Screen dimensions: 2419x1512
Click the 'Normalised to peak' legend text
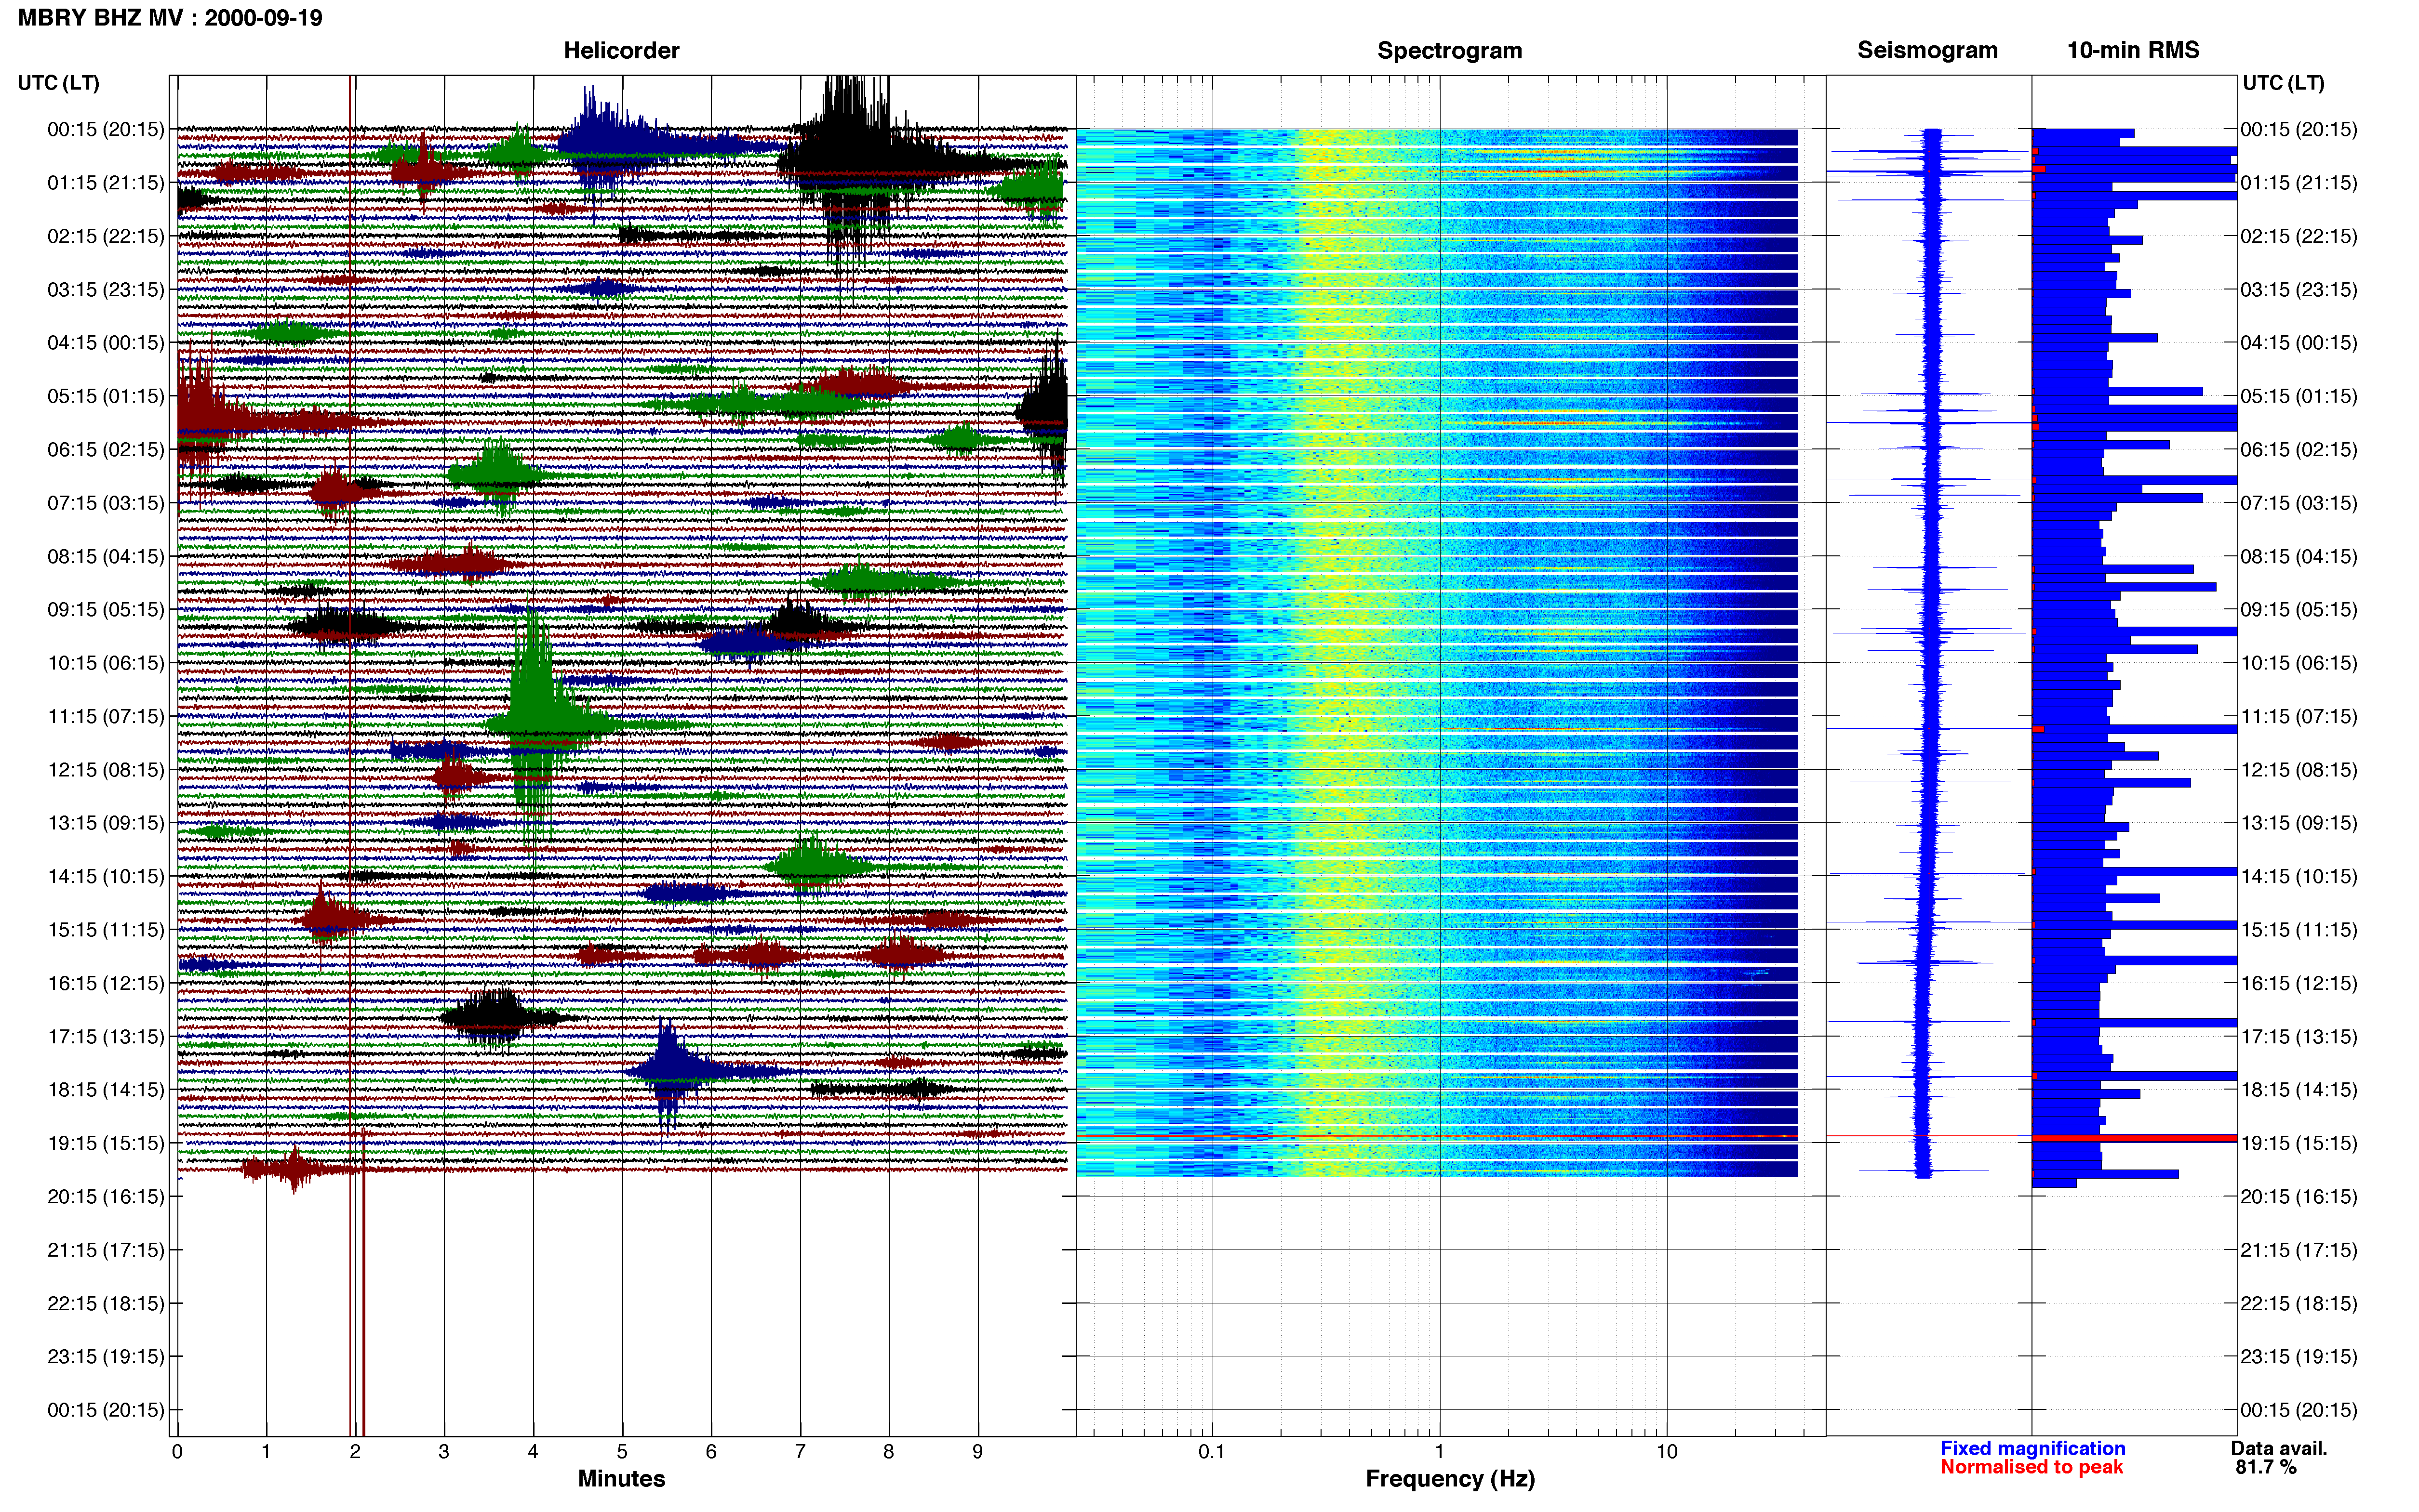(x=2031, y=1467)
